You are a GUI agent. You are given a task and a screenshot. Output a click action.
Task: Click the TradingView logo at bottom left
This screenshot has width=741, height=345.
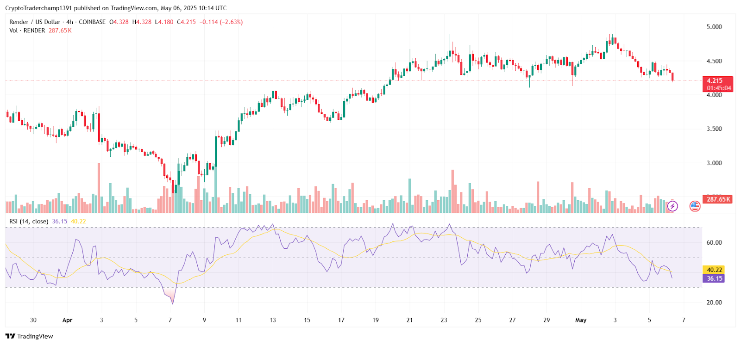point(29,336)
